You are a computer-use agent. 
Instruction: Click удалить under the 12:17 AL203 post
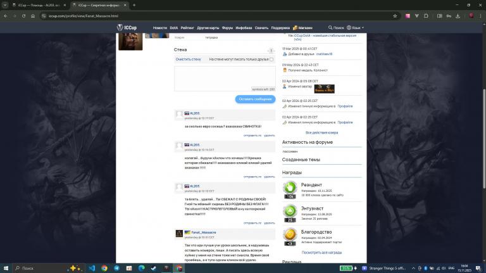coord(270,136)
